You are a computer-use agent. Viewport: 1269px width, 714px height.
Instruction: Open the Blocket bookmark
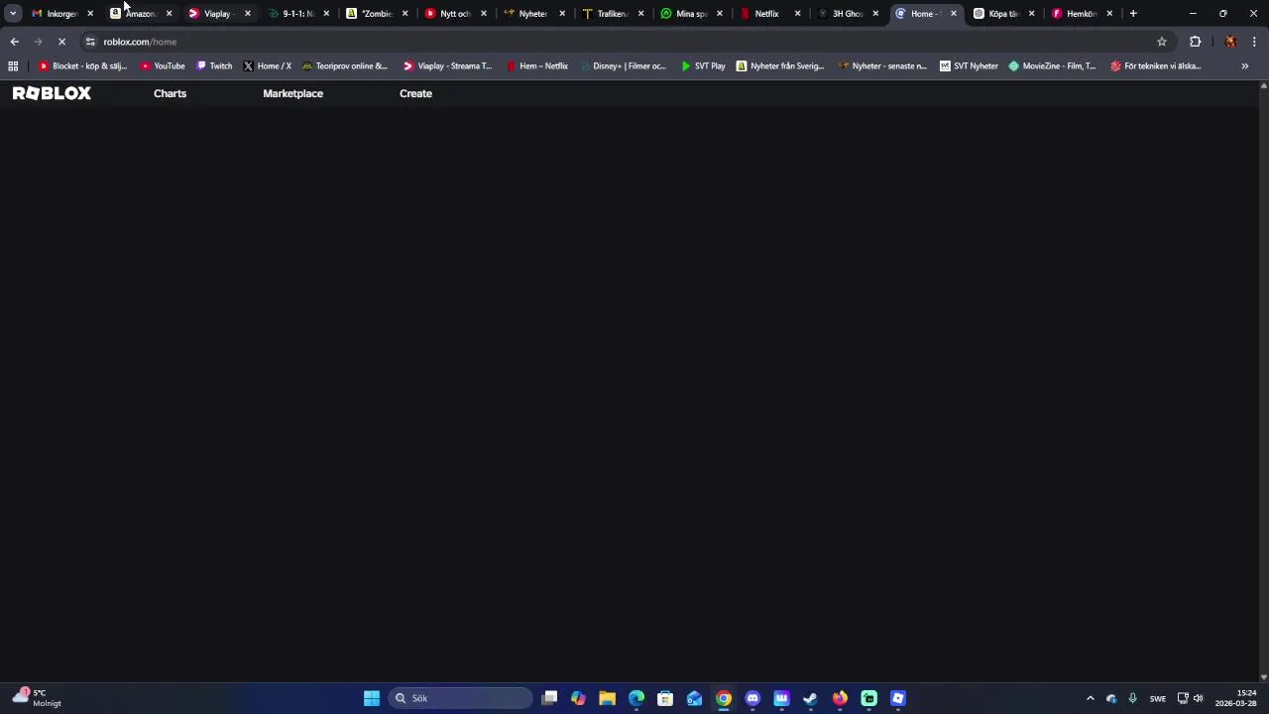click(83, 66)
